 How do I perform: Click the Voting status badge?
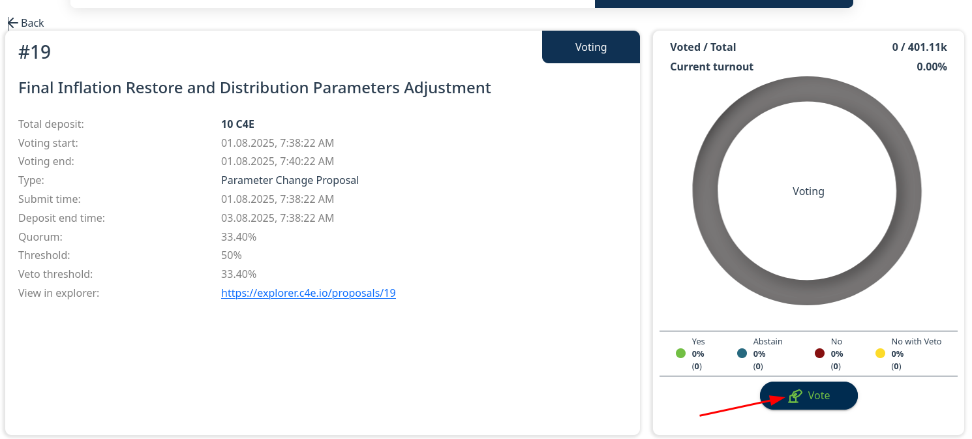(x=590, y=47)
